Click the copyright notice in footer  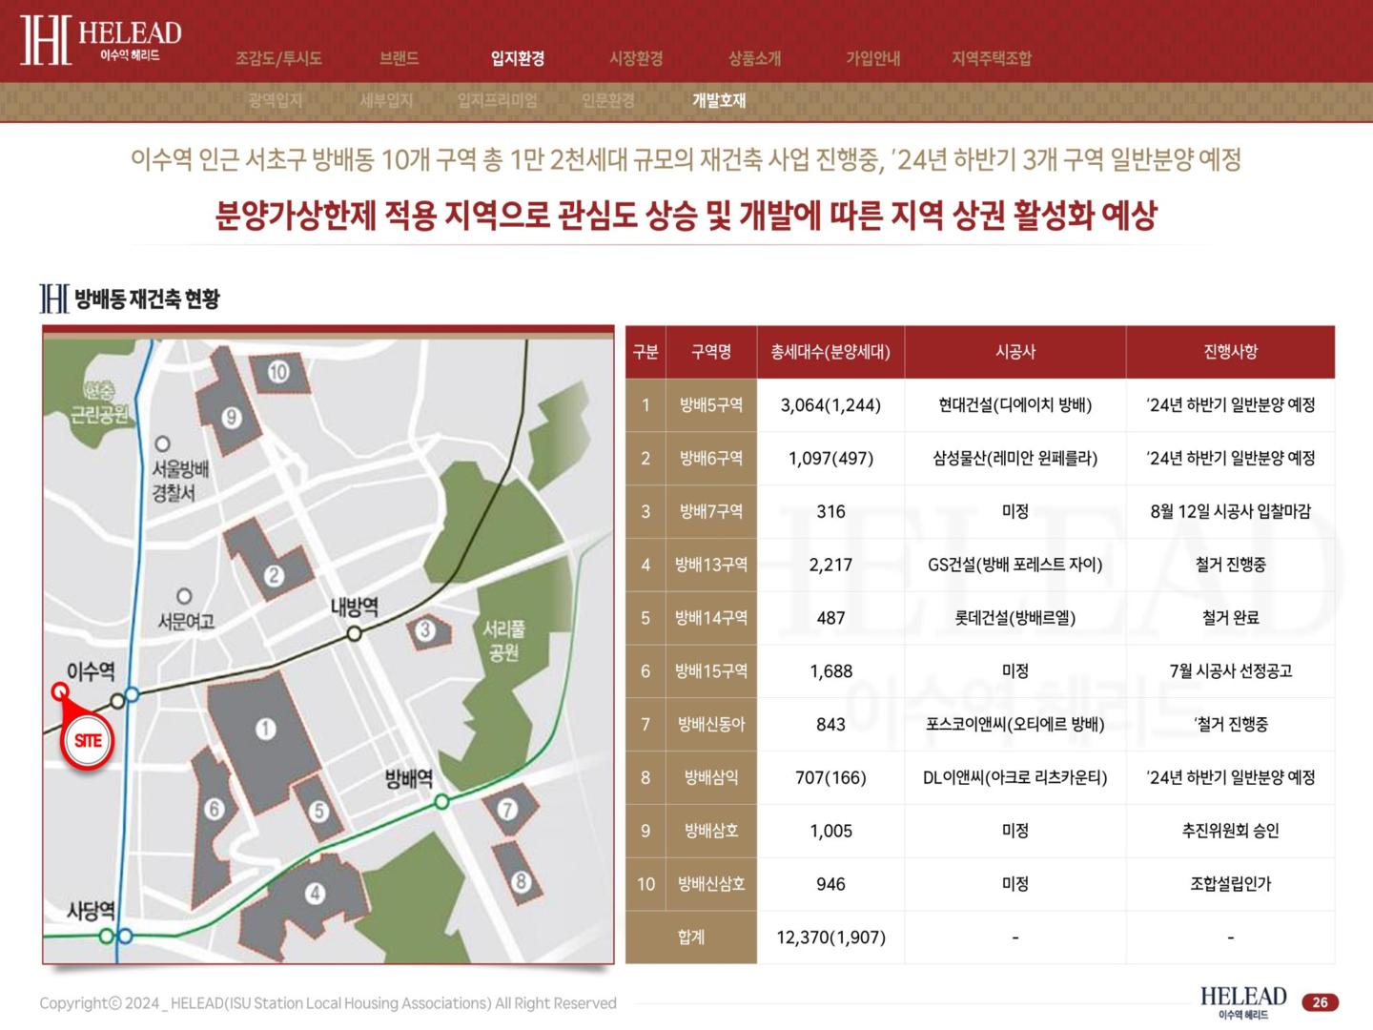tap(328, 1003)
